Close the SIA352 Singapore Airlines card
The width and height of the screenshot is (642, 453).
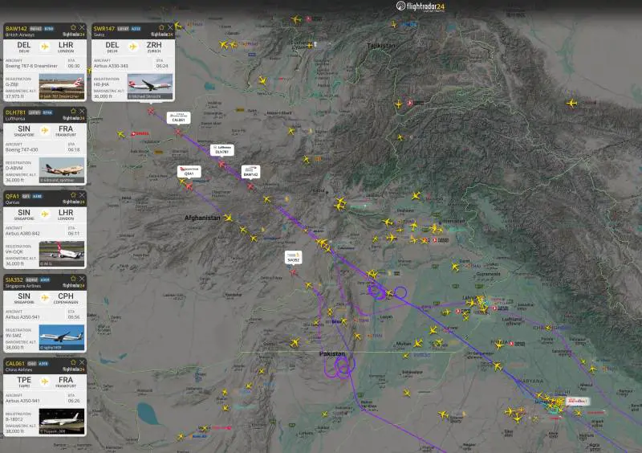[82, 279]
